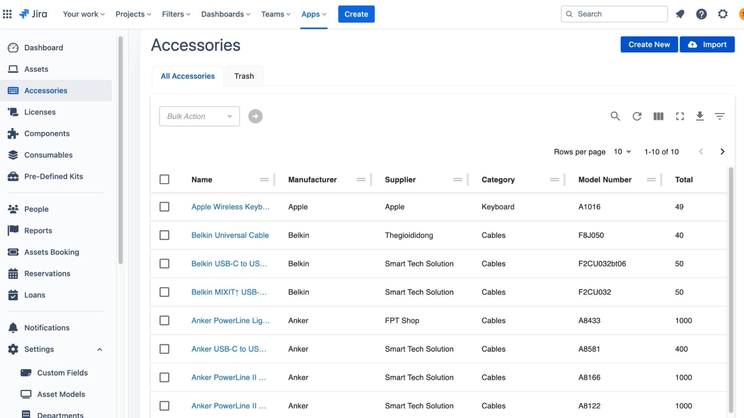Click the sidebar vertical scrollbar
This screenshot has width=744, height=418.
coord(121,150)
